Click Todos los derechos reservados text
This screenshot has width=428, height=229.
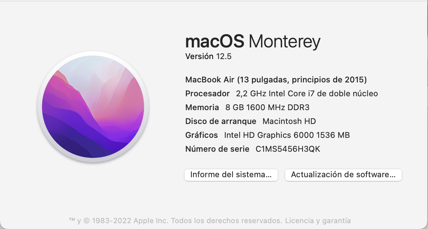227,221
